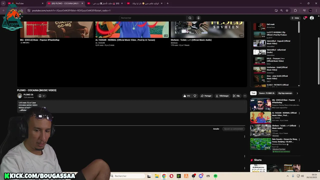Click Annuler to cancel comment
Image resolution: width=320 pixels, height=180 pixels.
coord(216,129)
